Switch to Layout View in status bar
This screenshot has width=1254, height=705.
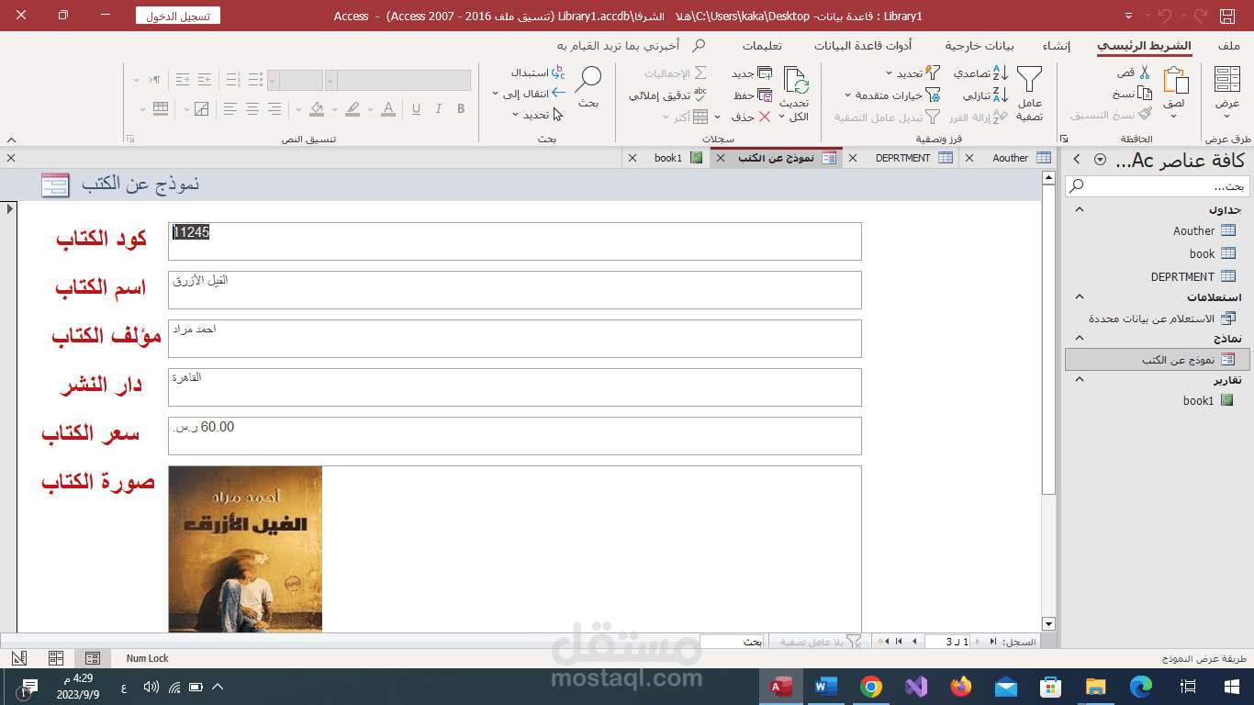tap(56, 658)
